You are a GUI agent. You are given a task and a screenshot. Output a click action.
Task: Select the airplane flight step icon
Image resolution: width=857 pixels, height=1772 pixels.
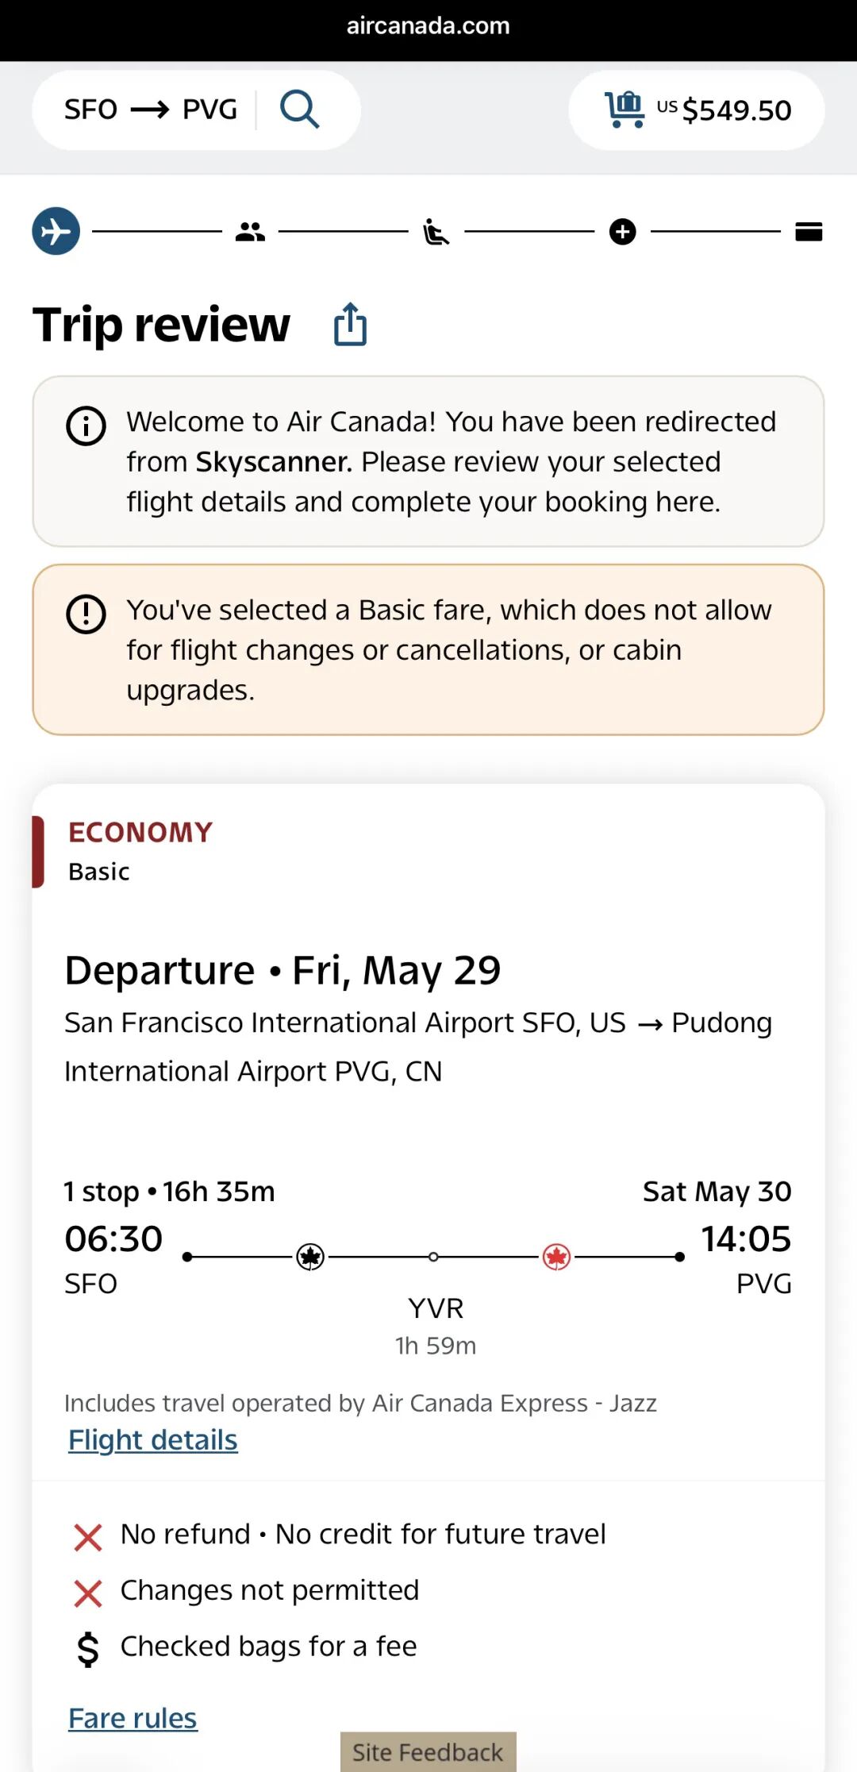click(56, 231)
